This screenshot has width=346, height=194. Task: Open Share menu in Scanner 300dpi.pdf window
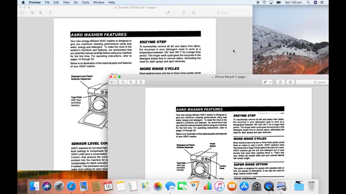pyautogui.click(x=50, y=13)
